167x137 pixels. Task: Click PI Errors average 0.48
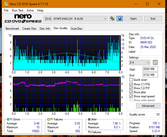[x=37, y=123]
